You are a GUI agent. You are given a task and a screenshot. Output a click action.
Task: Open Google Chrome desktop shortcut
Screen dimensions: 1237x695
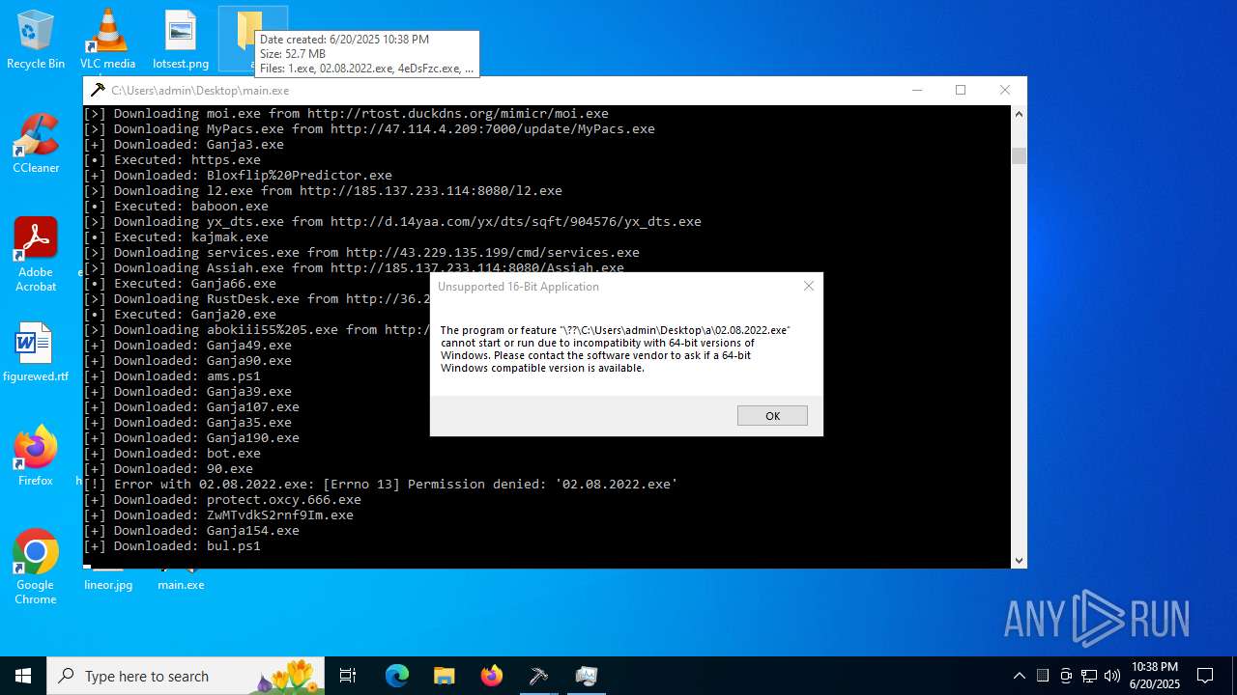[36, 566]
